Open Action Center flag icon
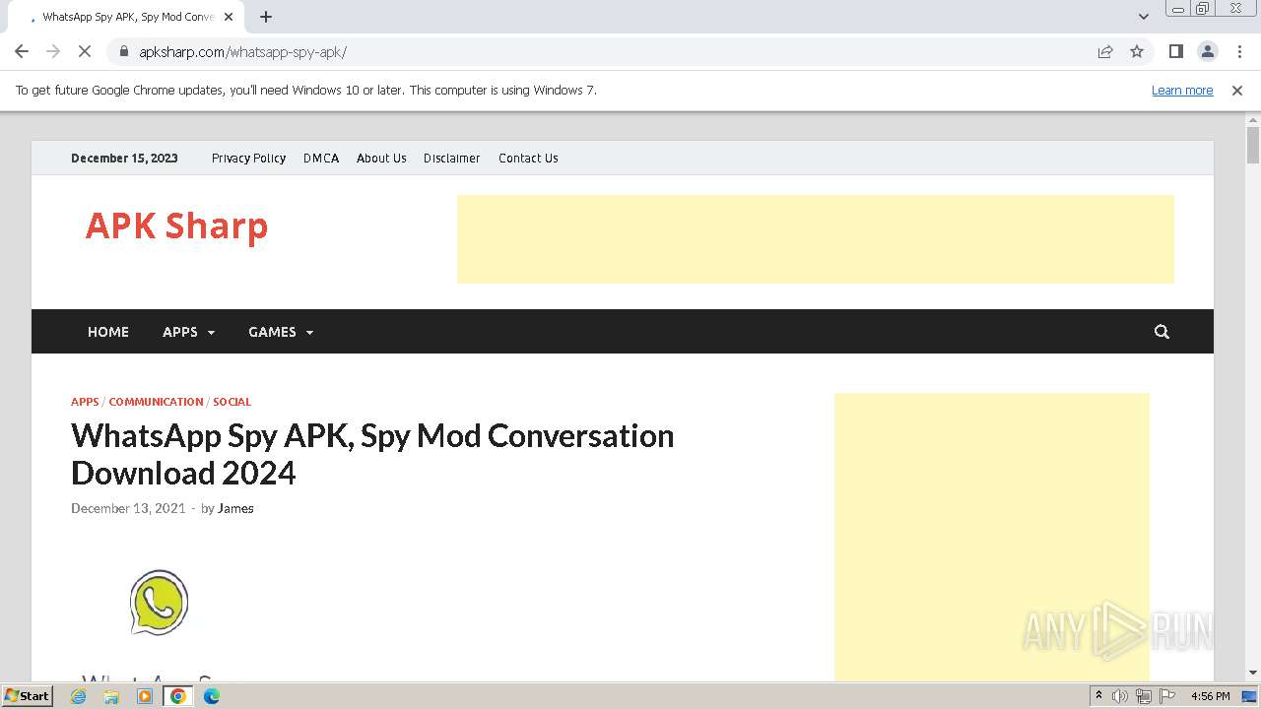 pos(1167,696)
